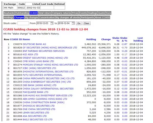Open DEUTSCHE BANK AG holder link
This screenshot has height=123, width=153.
[x=34, y=44]
